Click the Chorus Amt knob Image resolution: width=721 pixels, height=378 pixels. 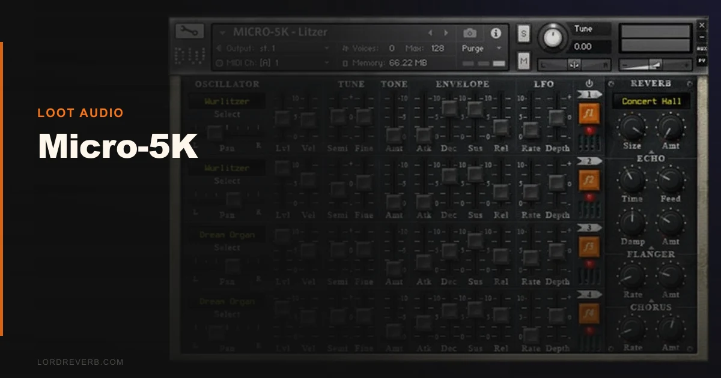[x=671, y=329]
